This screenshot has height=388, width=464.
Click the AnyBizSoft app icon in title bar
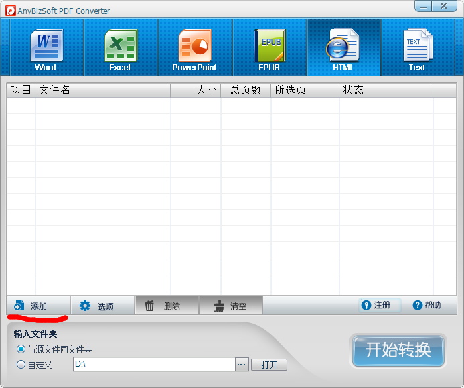[10, 11]
